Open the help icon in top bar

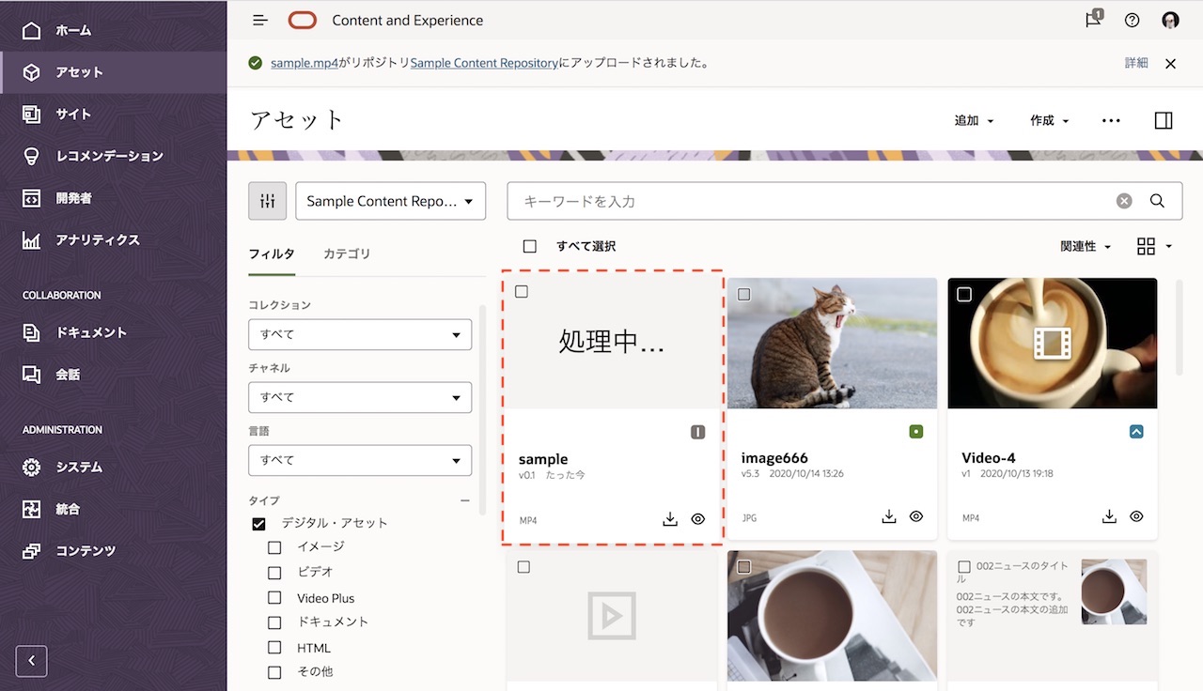[x=1131, y=19]
